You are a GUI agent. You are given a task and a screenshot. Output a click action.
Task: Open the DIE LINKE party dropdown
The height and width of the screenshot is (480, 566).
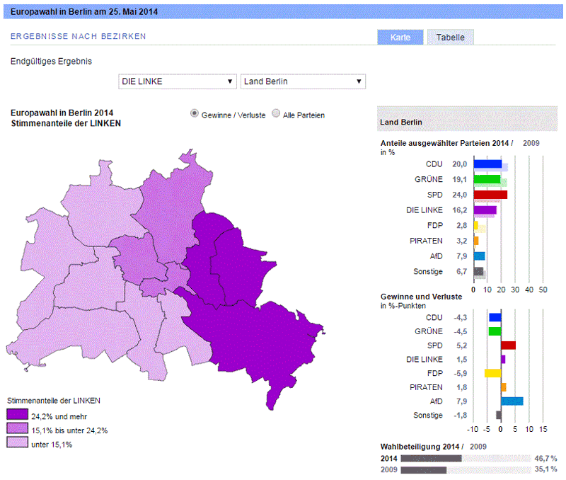click(x=178, y=81)
